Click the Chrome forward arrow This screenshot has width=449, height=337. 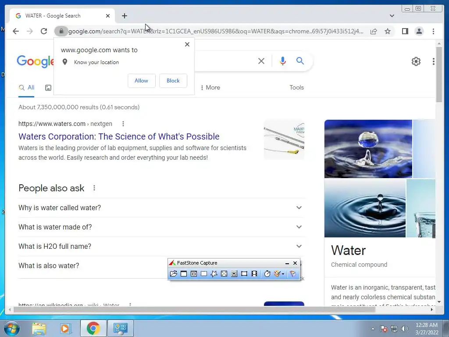[30, 31]
